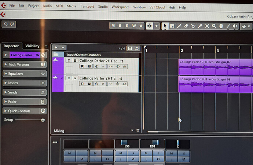Enable Read automation on track 1
This screenshot has height=165, width=253.
82,66
